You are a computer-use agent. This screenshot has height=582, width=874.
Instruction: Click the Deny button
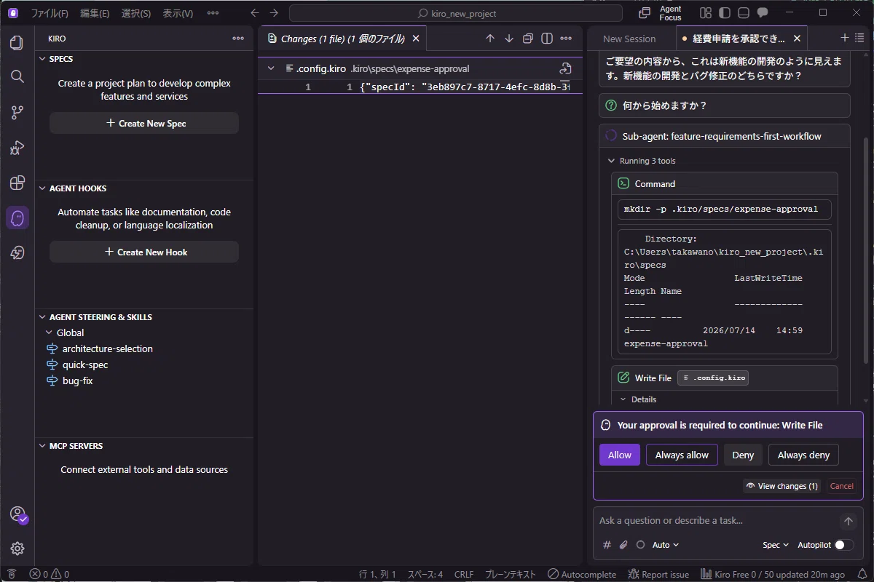[743, 455]
